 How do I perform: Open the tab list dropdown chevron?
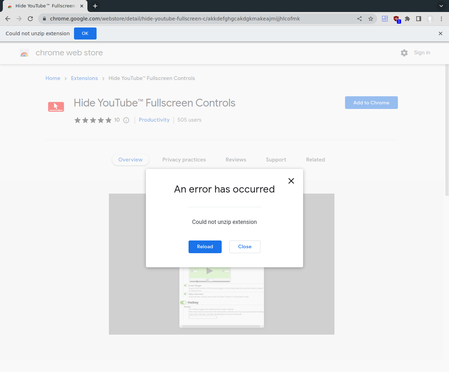(x=441, y=6)
